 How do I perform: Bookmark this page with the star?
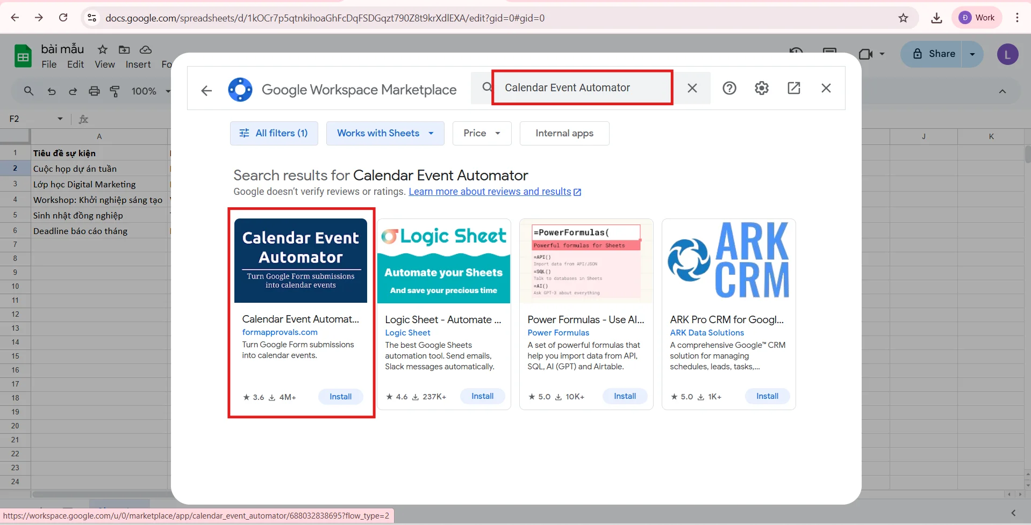(903, 18)
